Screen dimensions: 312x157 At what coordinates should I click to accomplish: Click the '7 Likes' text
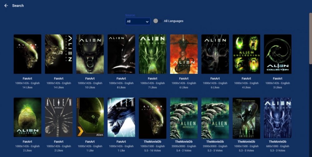tap(153, 87)
